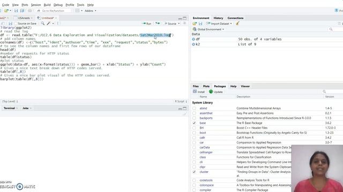Expand the Source button dropdown arrow
The image size is (343, 192).
tap(179, 23)
